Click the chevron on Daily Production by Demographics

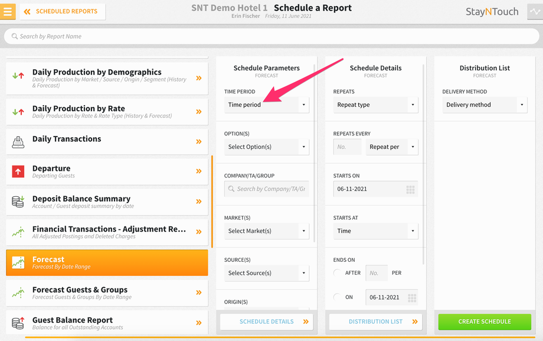tap(199, 78)
